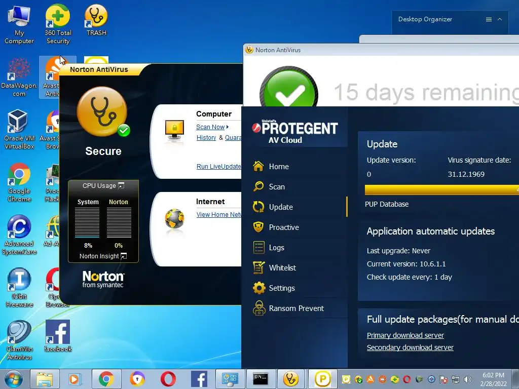This screenshot has width=519, height=389.
Task: Open the Oracle VM VirtualBox desktop icon
Action: point(19,130)
